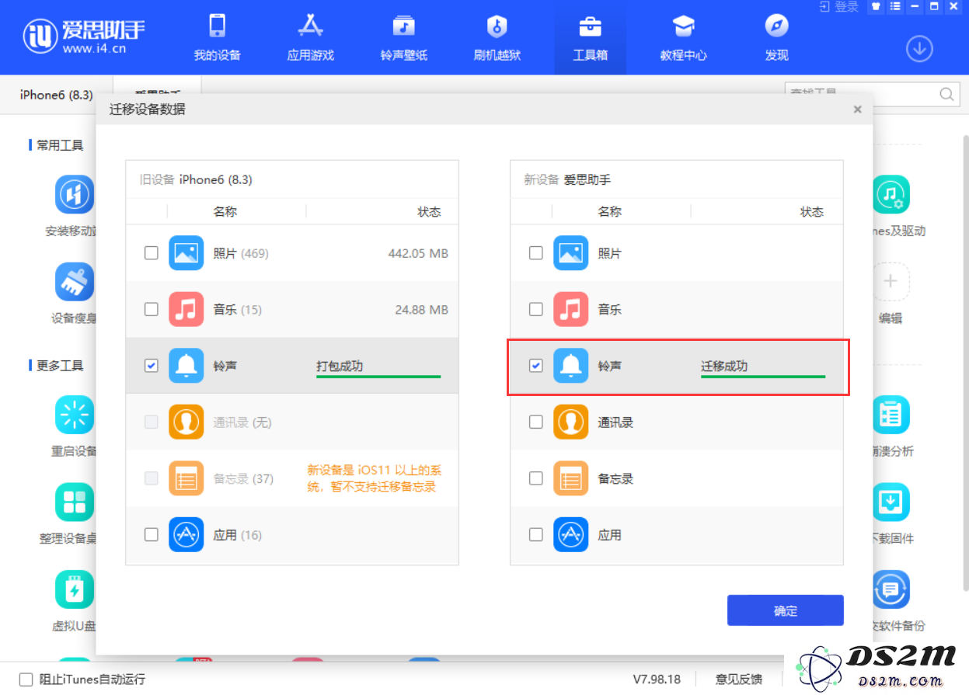Open the 刷机越狱 shield icon

(497, 26)
